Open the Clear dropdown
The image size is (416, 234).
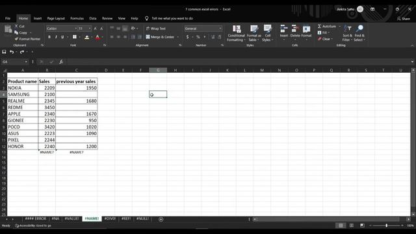coord(325,39)
